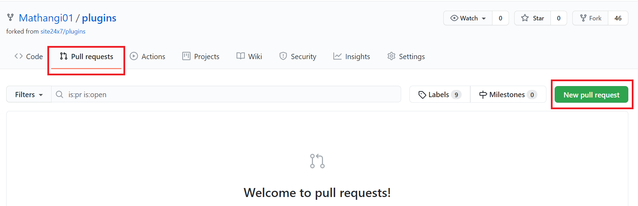638x206 pixels.
Task: Switch to the Code tab
Action: tap(29, 56)
